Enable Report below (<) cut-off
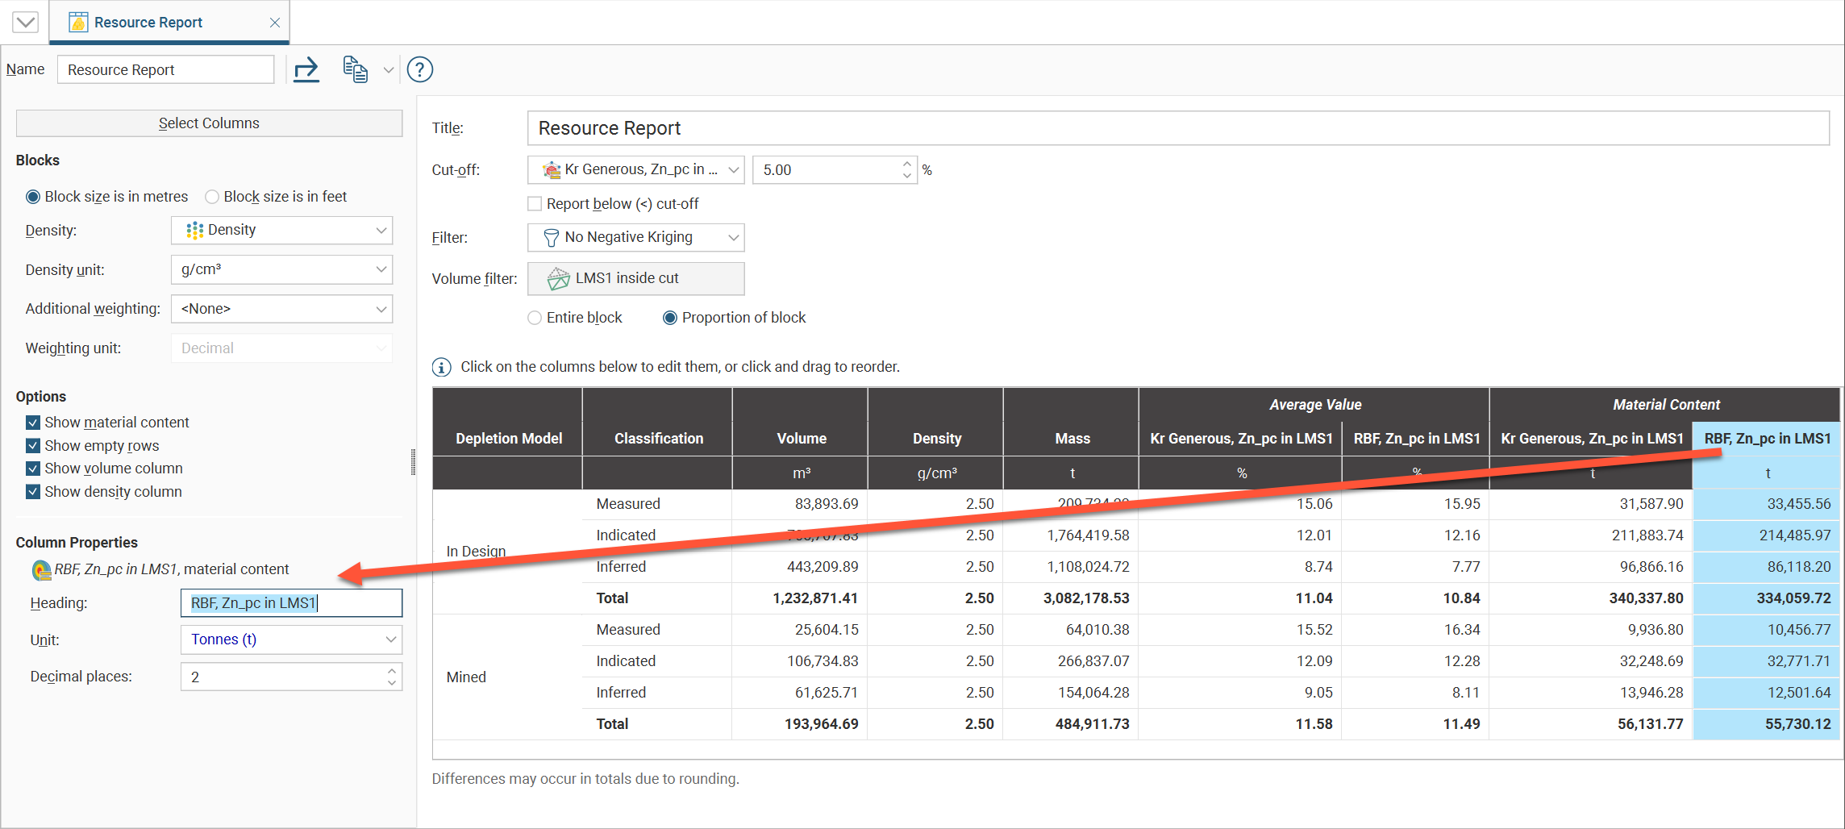 (x=534, y=203)
